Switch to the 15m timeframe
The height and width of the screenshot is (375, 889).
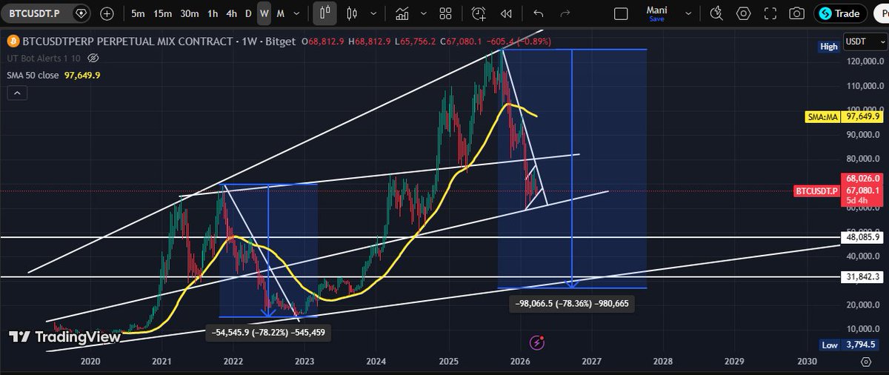click(162, 13)
